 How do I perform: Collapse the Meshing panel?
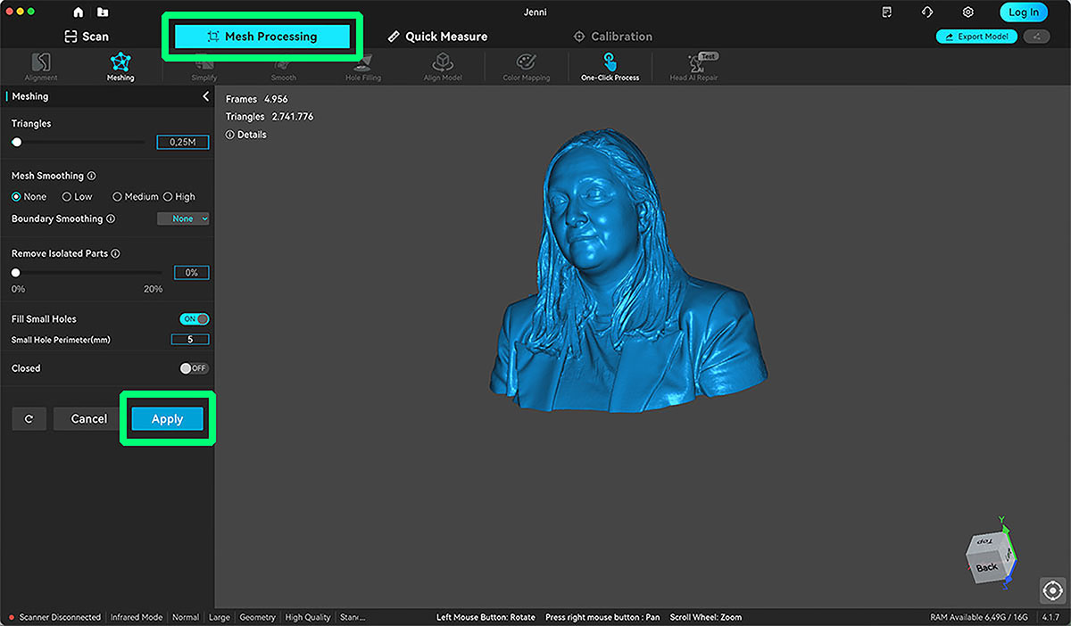point(205,96)
